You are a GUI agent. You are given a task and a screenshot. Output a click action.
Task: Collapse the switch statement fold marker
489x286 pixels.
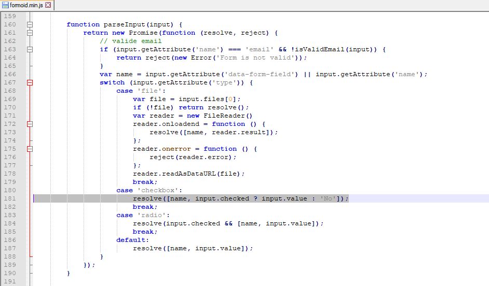(30, 82)
